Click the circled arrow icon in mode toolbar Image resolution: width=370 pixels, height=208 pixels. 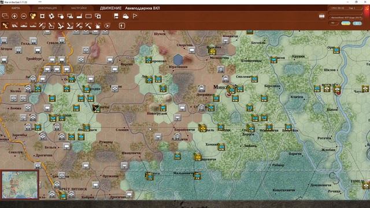[107, 25]
